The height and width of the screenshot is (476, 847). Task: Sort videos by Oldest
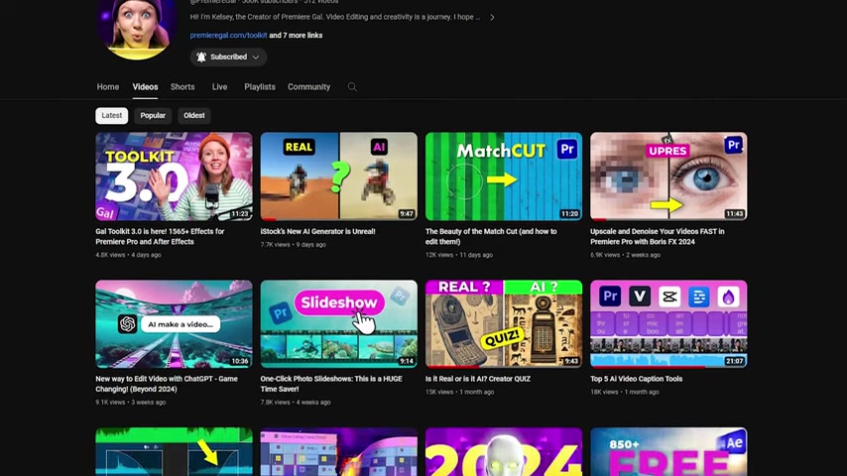coord(194,116)
